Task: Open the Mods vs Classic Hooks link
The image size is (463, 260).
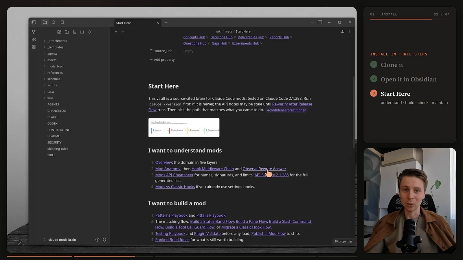Action: click(175, 187)
